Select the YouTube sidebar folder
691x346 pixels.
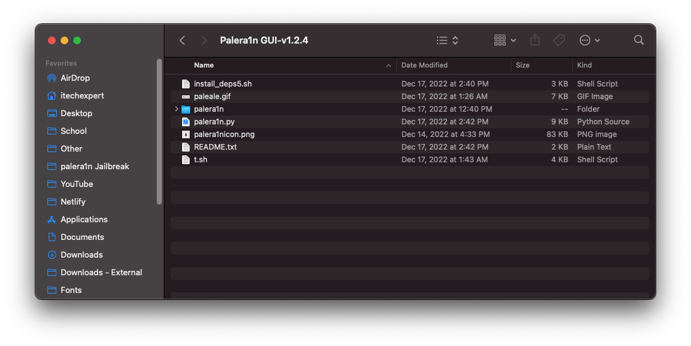click(76, 184)
